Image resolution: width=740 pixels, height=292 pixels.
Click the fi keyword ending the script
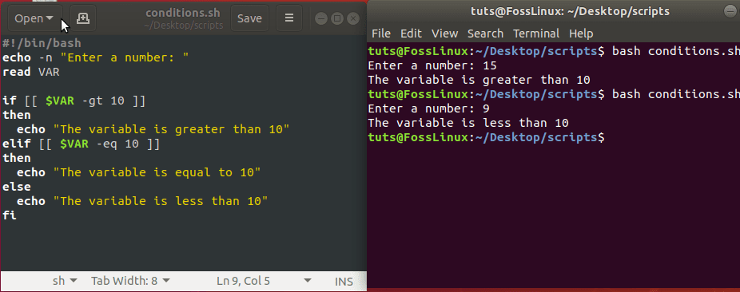(x=9, y=215)
